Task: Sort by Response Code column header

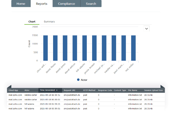Action: 105,90
